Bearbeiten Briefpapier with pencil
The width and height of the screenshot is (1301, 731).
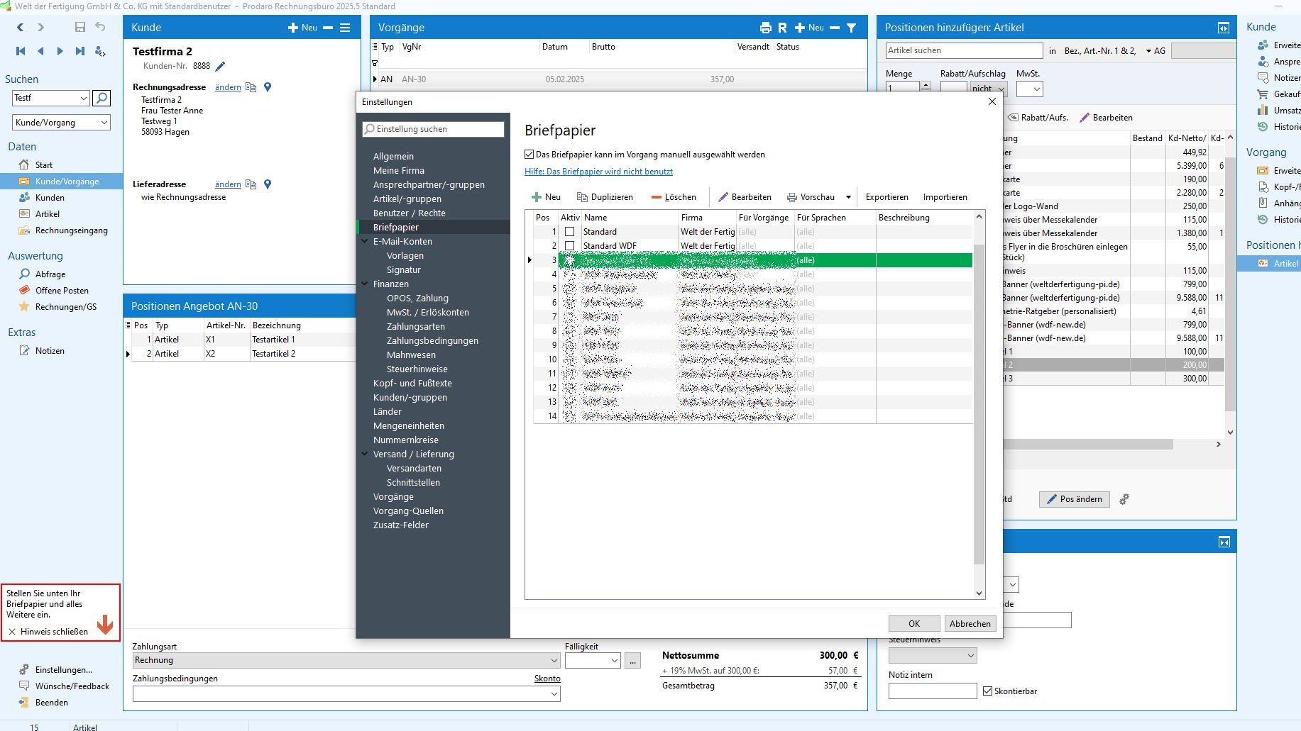745,197
